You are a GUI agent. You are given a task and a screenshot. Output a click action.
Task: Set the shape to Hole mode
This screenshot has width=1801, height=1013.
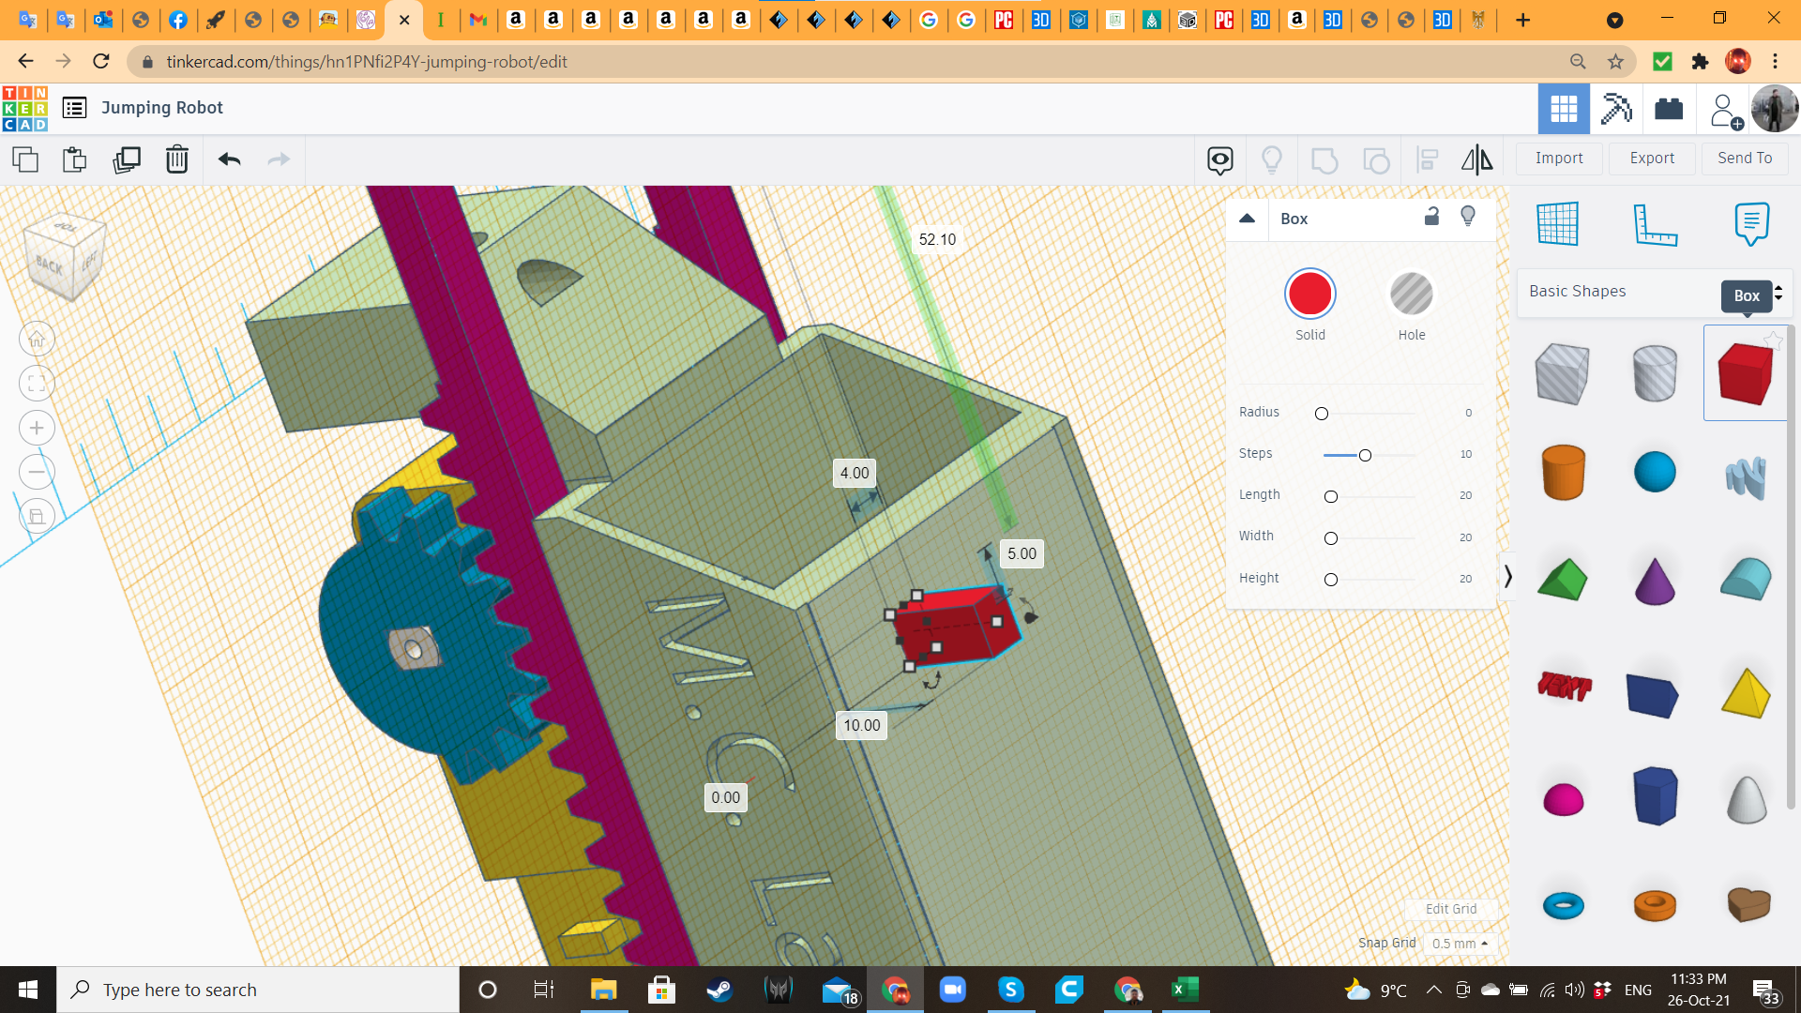[x=1411, y=295]
